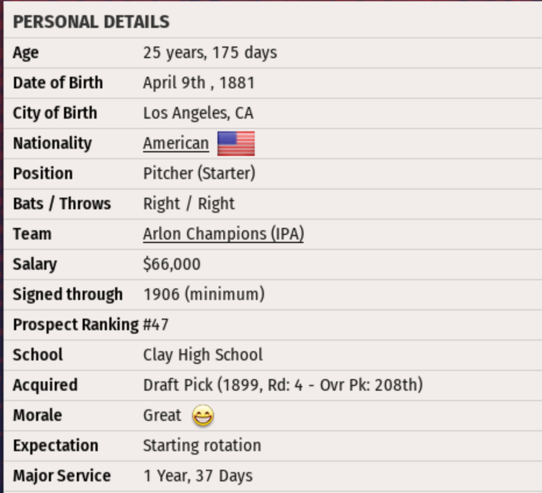Click the Clay High School text
The image size is (542, 493).
click(x=202, y=355)
